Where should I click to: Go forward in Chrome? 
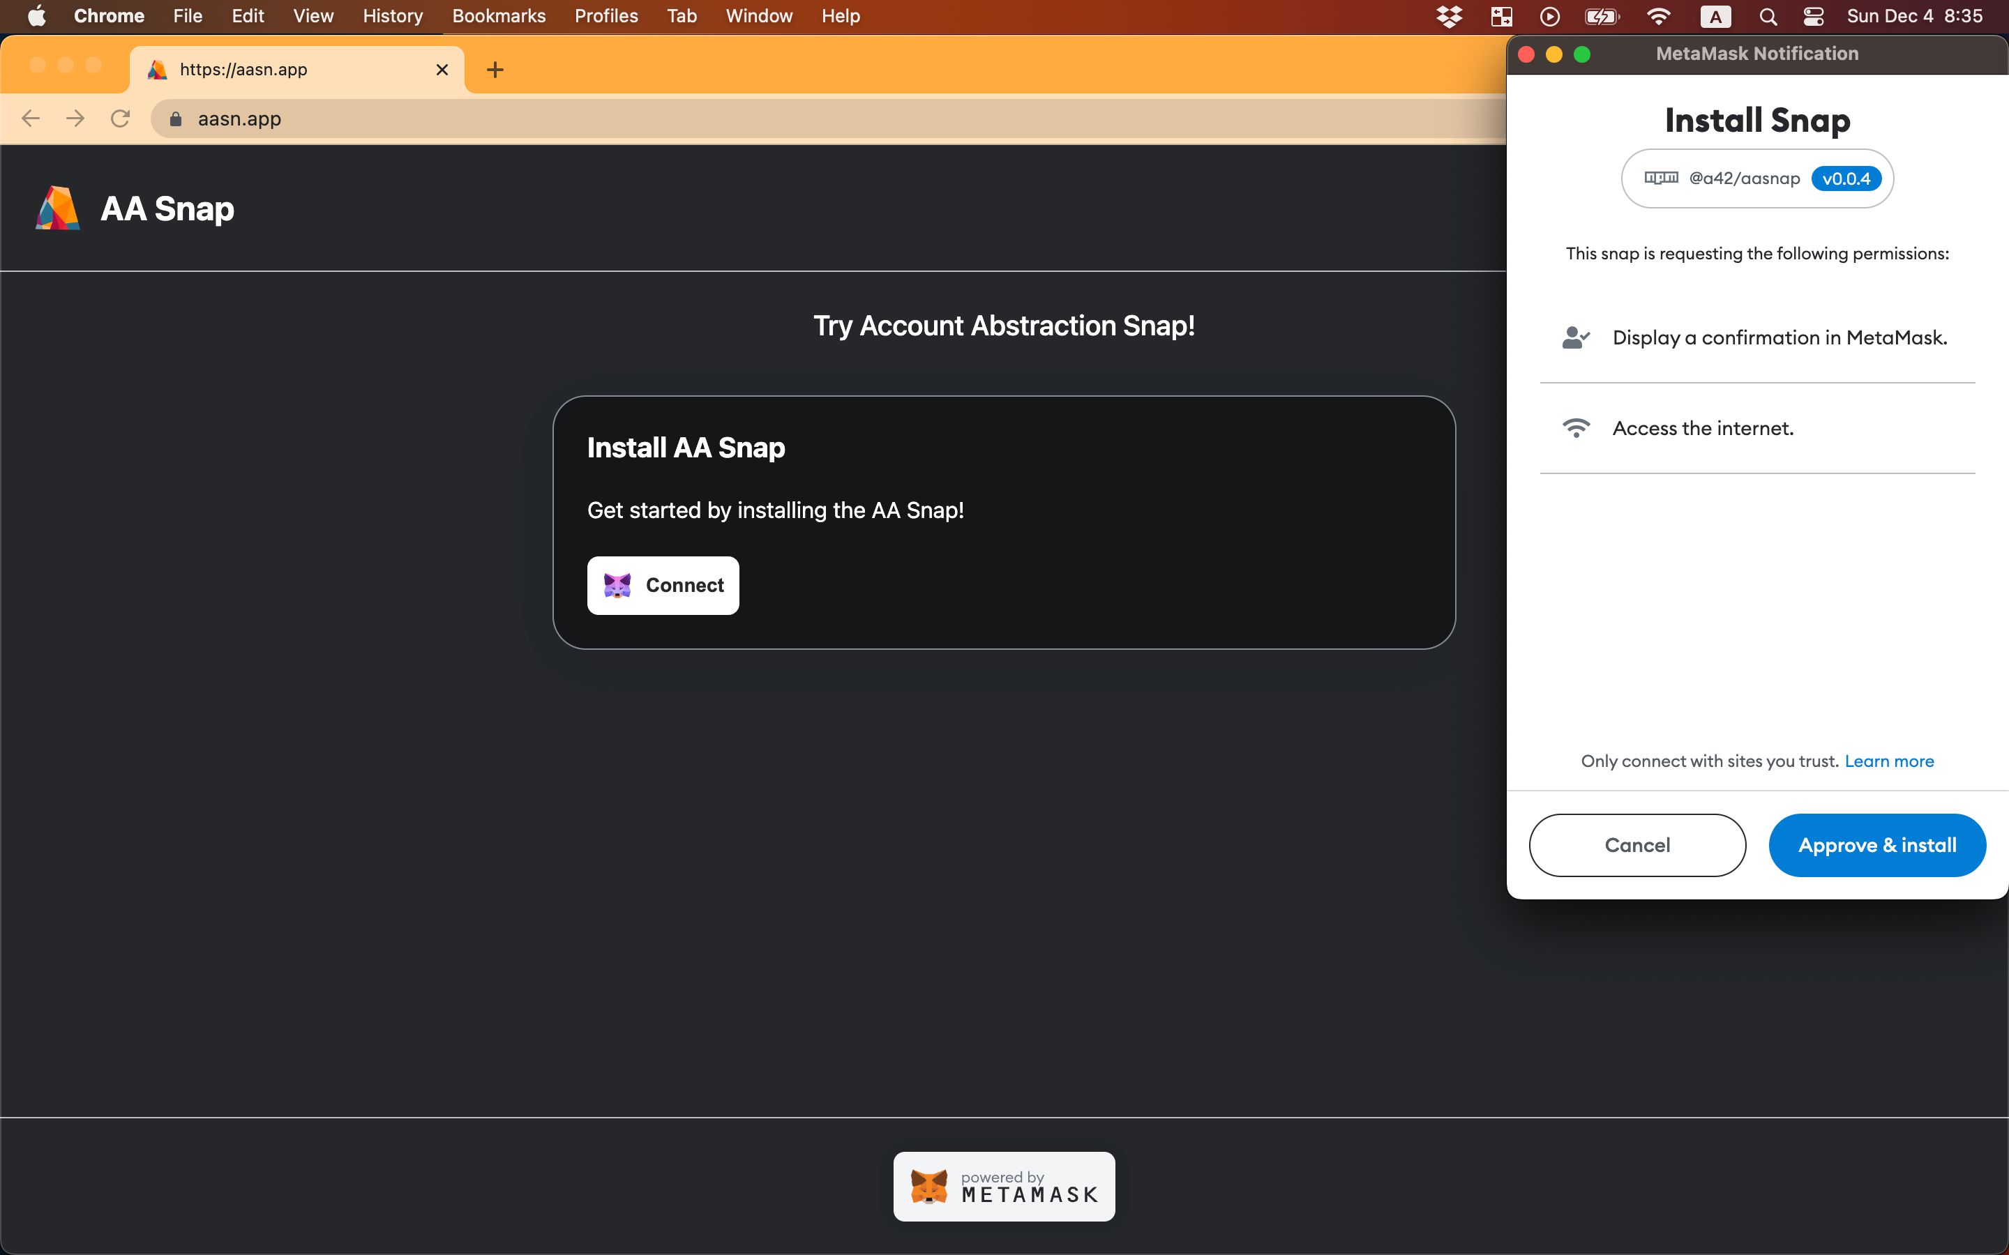(75, 119)
